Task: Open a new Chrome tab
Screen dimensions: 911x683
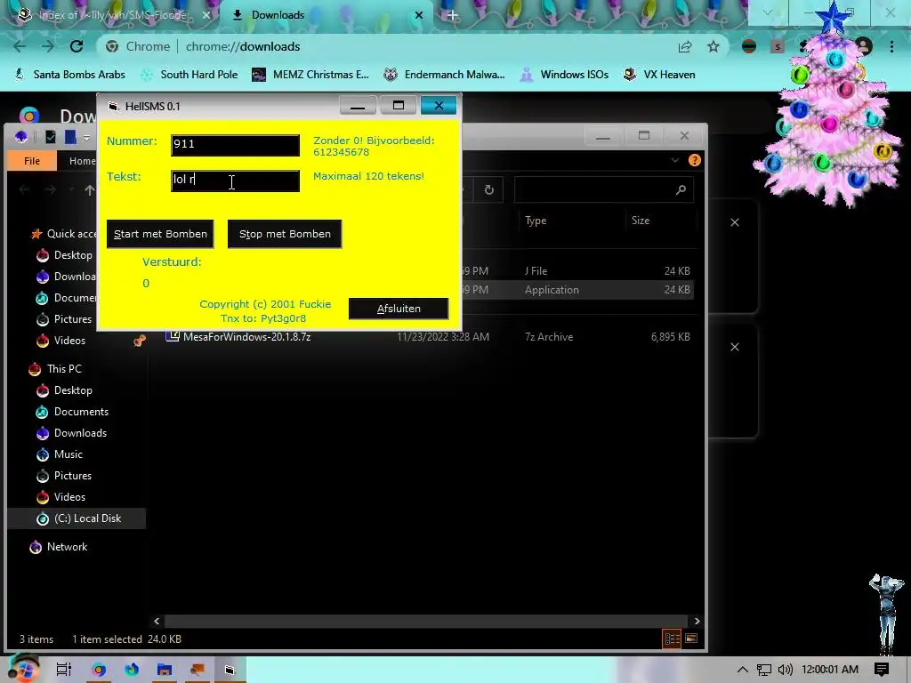Action: [x=453, y=15]
